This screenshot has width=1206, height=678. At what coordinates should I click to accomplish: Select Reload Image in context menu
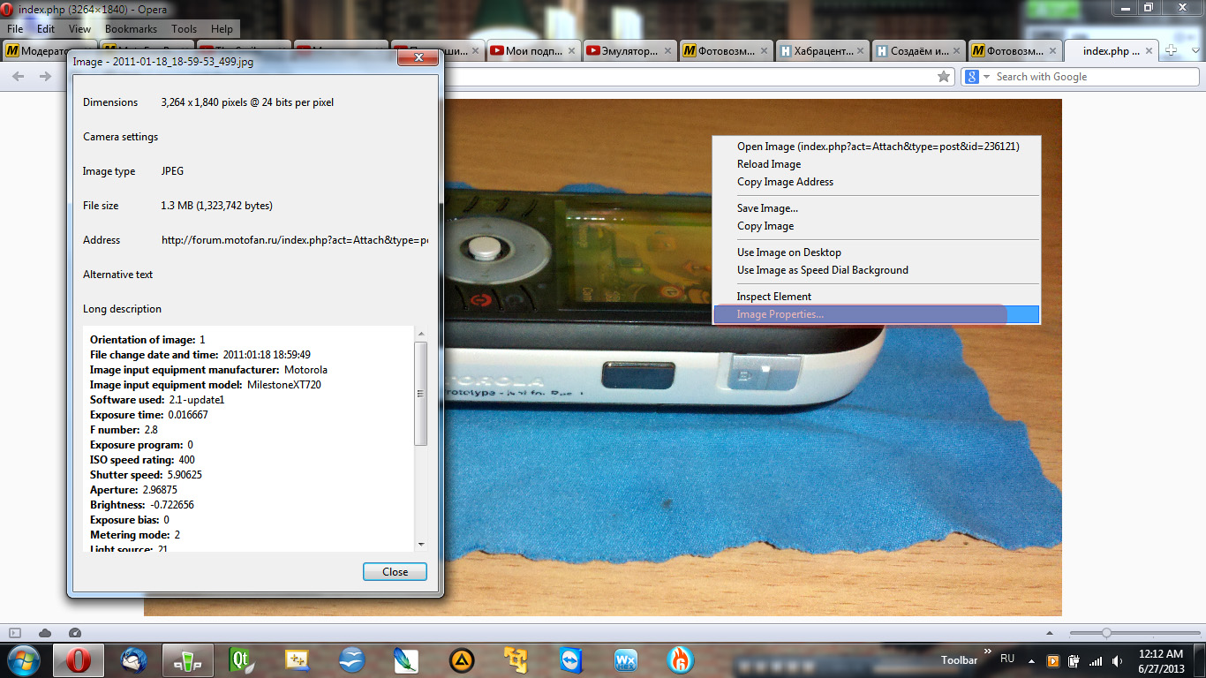click(877, 164)
